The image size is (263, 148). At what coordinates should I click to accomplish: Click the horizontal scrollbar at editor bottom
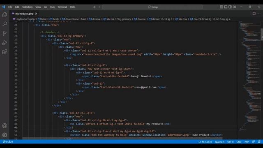coord(122,139)
